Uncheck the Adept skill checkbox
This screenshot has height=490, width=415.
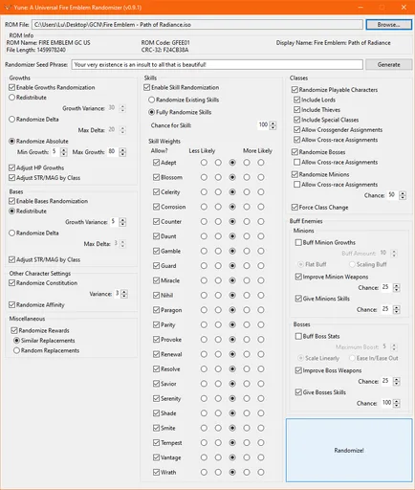point(156,163)
